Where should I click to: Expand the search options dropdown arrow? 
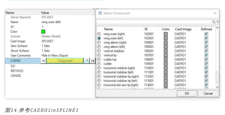click(x=217, y=22)
